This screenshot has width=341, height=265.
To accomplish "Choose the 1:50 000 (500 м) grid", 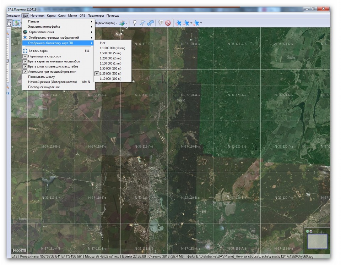I will tap(113, 68).
